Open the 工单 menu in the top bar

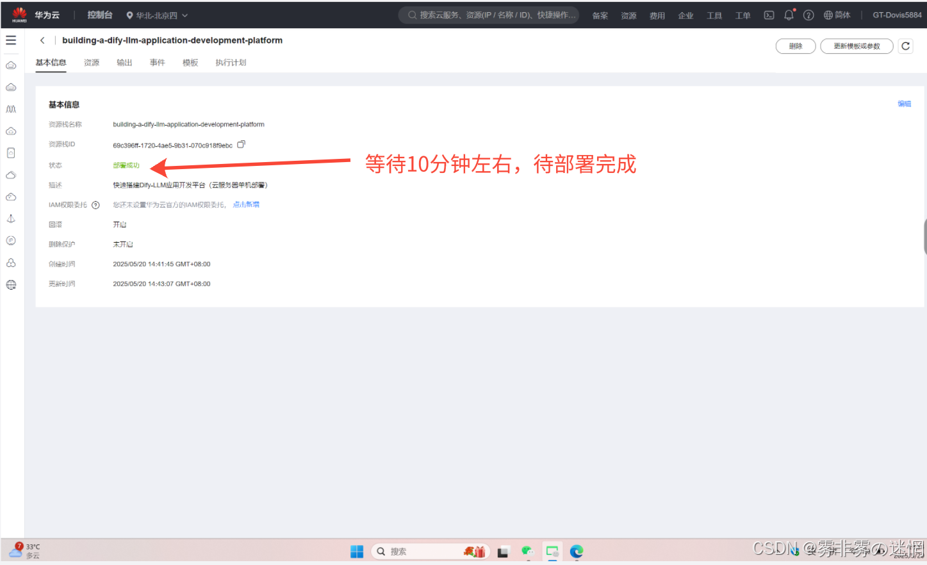click(x=742, y=16)
